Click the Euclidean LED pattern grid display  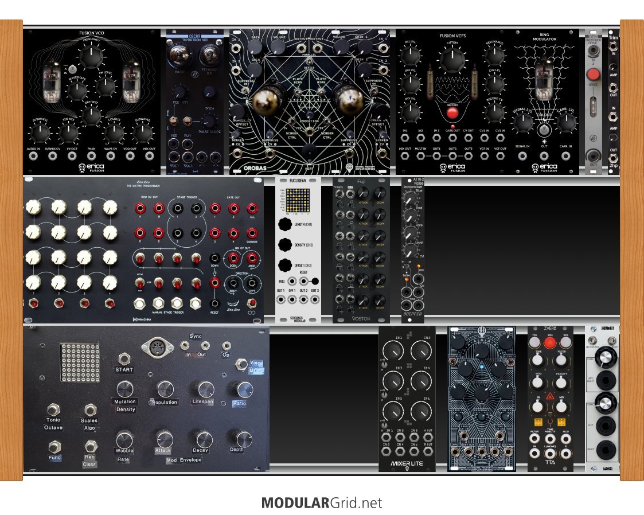click(298, 200)
